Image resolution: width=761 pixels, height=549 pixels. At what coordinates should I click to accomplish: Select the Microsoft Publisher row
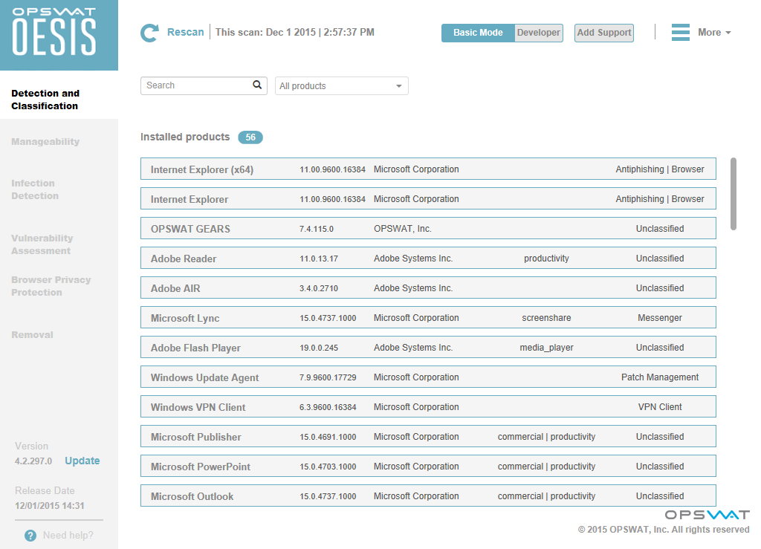(x=428, y=437)
